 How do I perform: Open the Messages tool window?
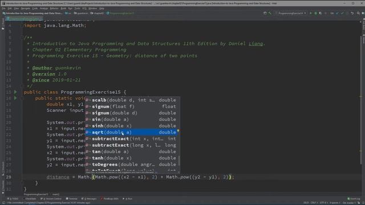89,199
